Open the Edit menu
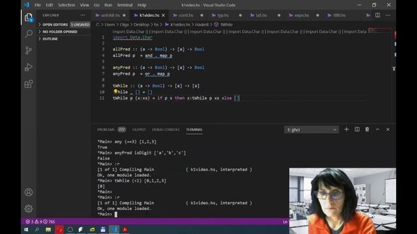417x234 pixels. coord(50,5)
